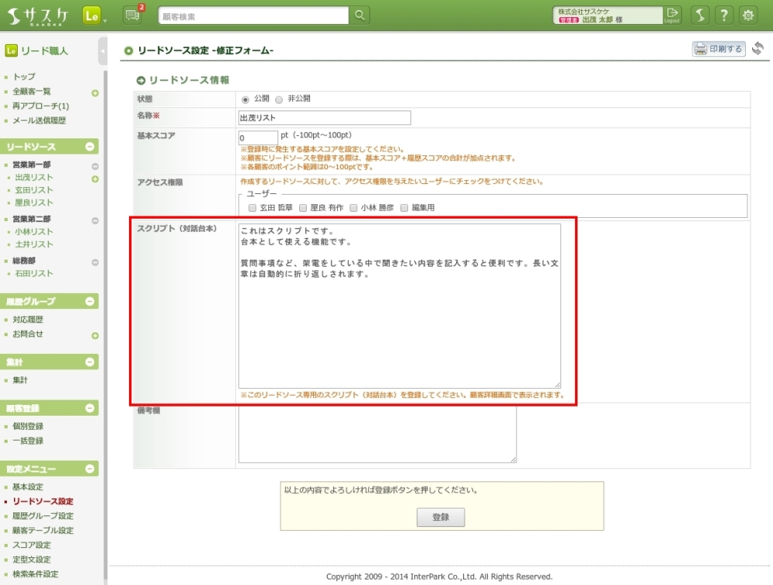
Task: Open 一括登録 menu item
Action: [x=28, y=440]
